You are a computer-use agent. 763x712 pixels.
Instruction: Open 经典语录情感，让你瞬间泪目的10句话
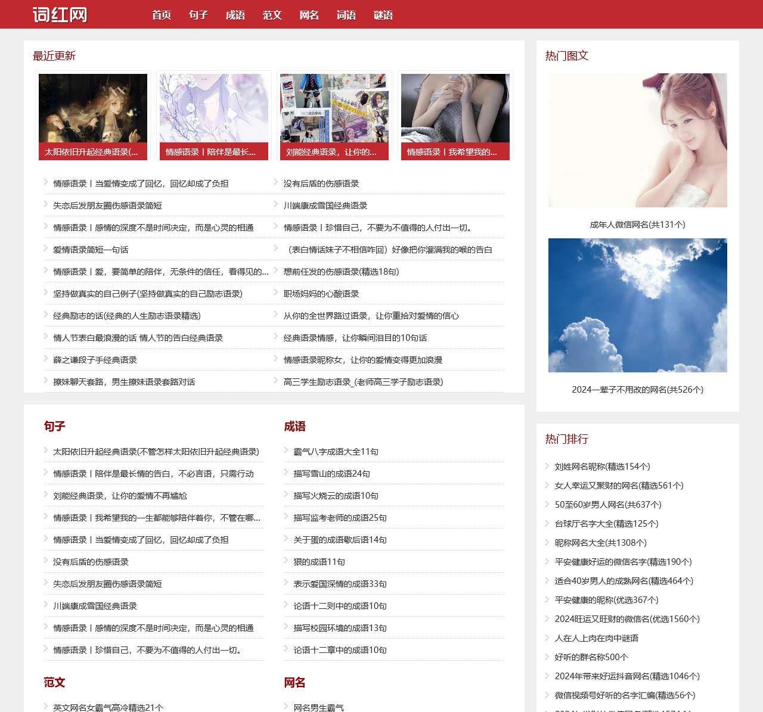tap(355, 338)
